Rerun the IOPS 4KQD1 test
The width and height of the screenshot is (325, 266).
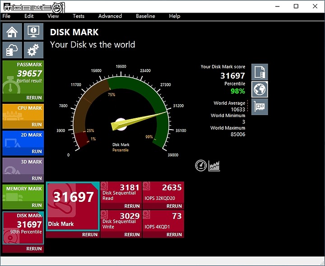(174, 234)
